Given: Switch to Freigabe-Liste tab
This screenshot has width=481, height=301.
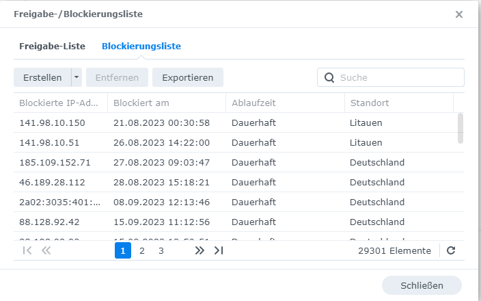Looking at the screenshot, I should point(52,46).
